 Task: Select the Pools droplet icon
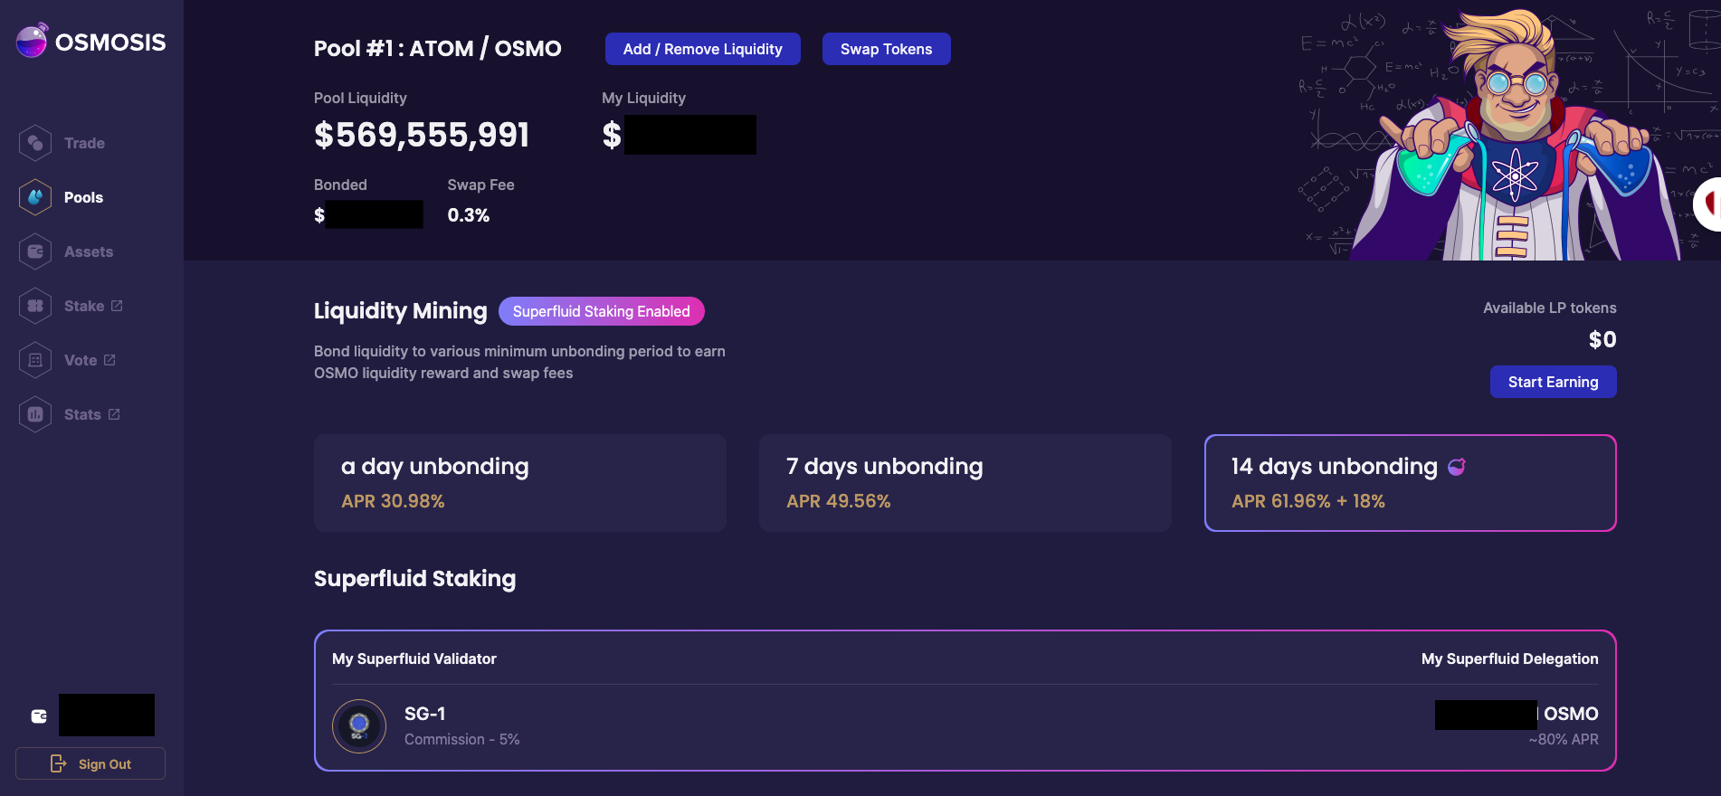pos(35,197)
